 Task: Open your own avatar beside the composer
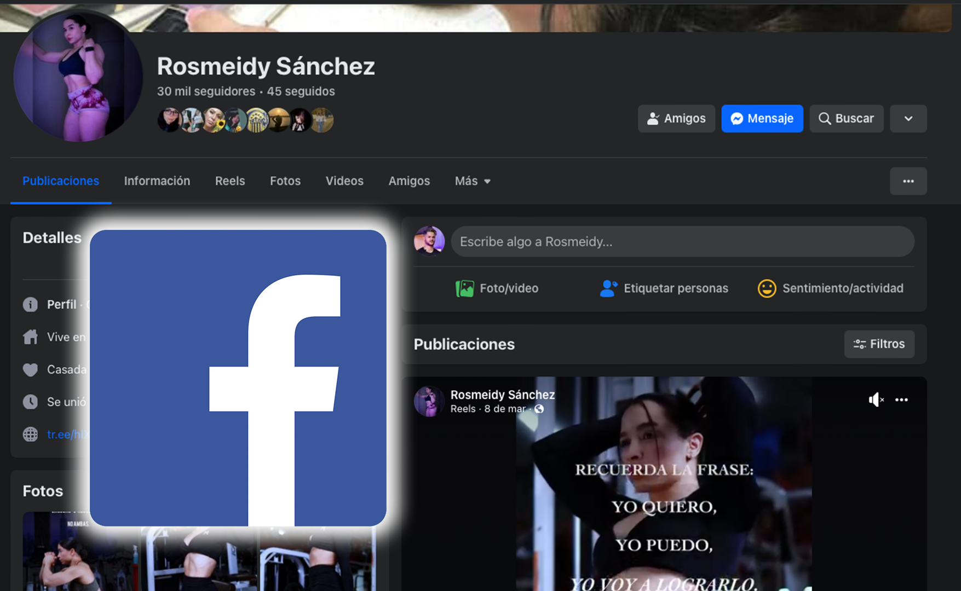pos(429,241)
